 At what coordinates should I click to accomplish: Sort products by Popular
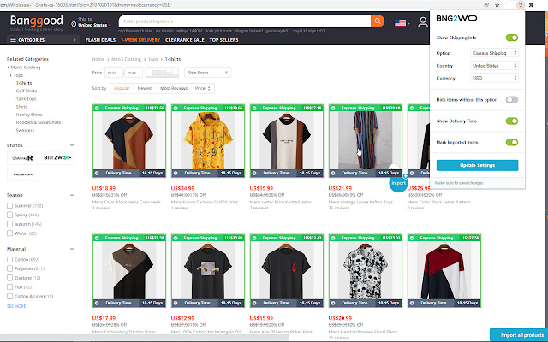(122, 88)
